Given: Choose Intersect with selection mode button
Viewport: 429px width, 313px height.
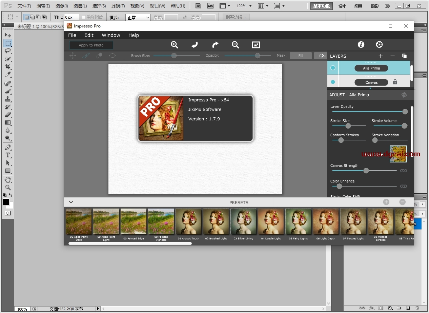Looking at the screenshot, I should pos(44,17).
